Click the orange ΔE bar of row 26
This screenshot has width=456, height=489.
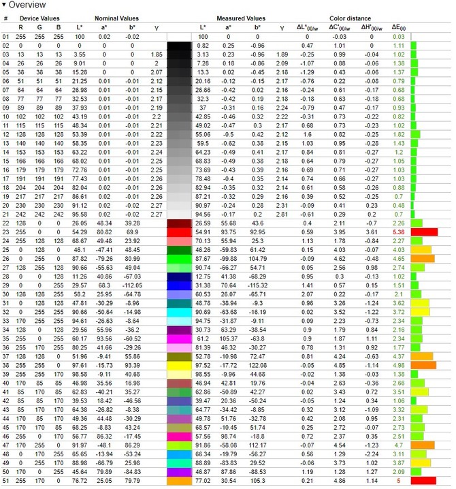tap(423, 259)
